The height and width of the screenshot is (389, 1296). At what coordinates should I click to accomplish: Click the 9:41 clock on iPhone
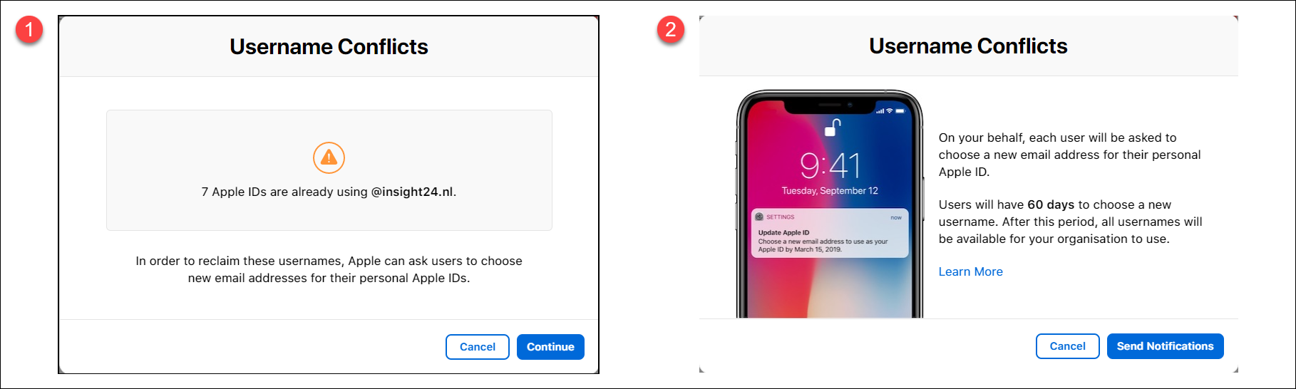click(x=830, y=165)
